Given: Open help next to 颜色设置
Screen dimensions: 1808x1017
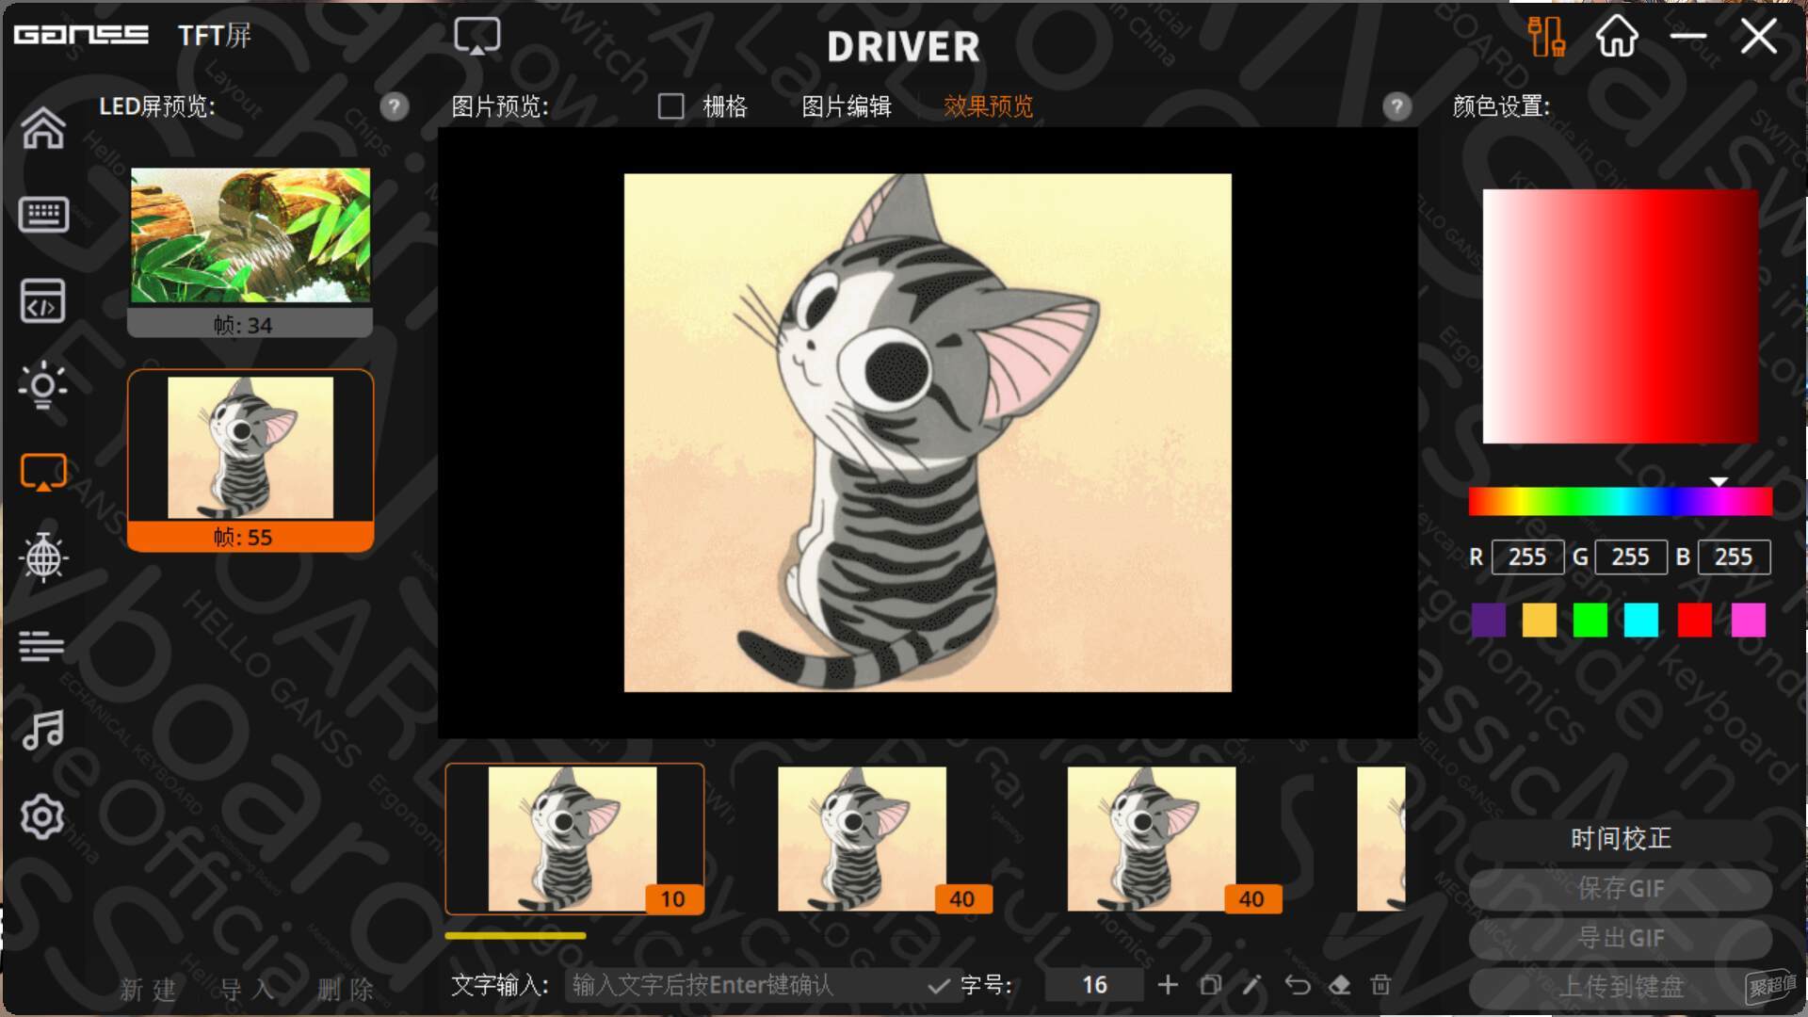Looking at the screenshot, I should pos(1396,106).
